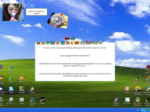Click the italic word "ACTUALLY"
This screenshot has width=150, height=112.
tap(99, 64)
